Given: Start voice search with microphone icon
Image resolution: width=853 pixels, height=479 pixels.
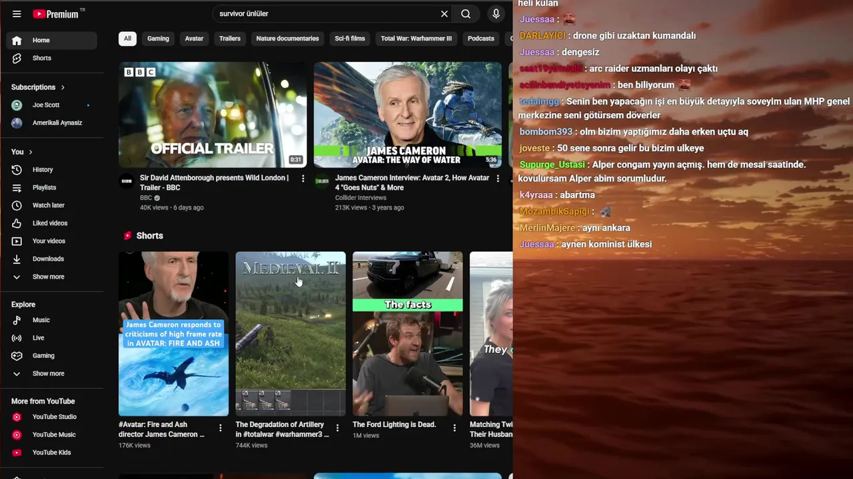Looking at the screenshot, I should point(496,14).
